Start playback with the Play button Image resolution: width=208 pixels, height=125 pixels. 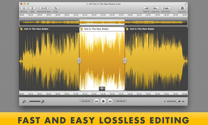click(x=103, y=101)
